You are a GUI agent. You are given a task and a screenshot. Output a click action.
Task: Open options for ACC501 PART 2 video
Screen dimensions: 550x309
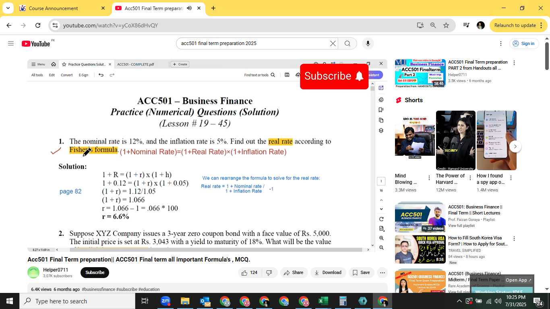[x=514, y=63]
